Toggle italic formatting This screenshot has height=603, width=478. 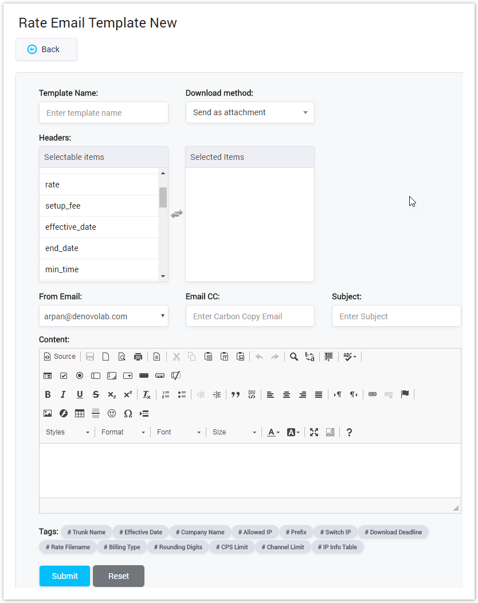point(64,394)
